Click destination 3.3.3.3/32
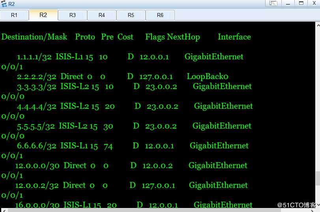 tap(37, 87)
